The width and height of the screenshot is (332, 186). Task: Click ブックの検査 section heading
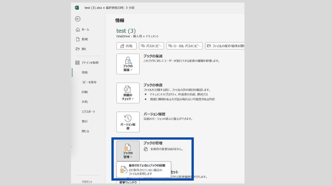click(x=153, y=85)
